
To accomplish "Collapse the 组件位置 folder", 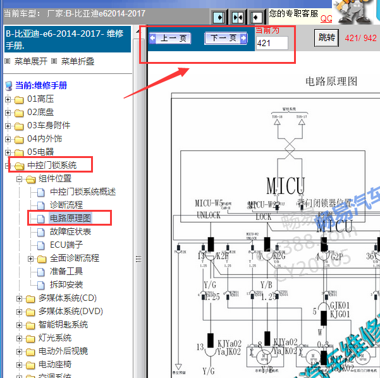I will click(x=19, y=179).
